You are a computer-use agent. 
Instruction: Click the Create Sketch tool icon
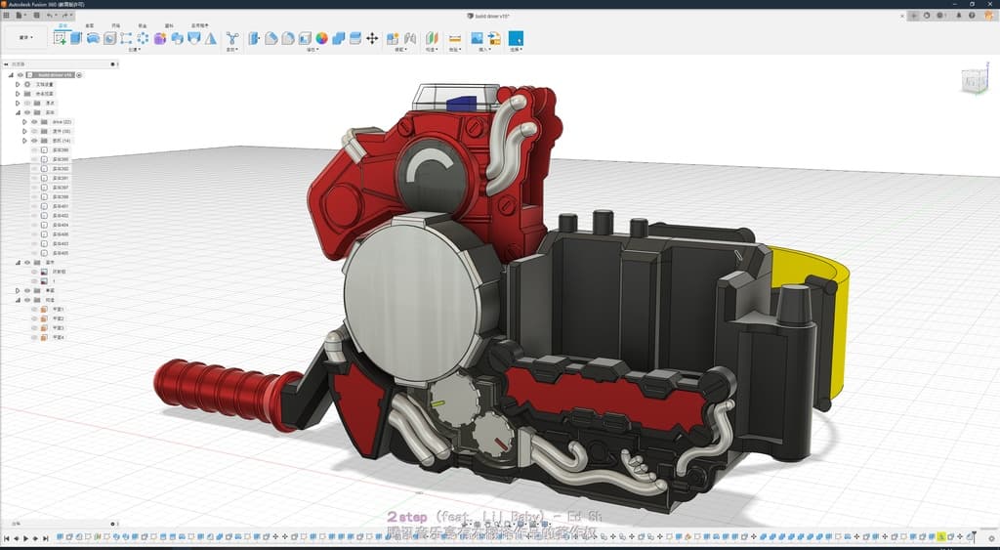(x=61, y=38)
